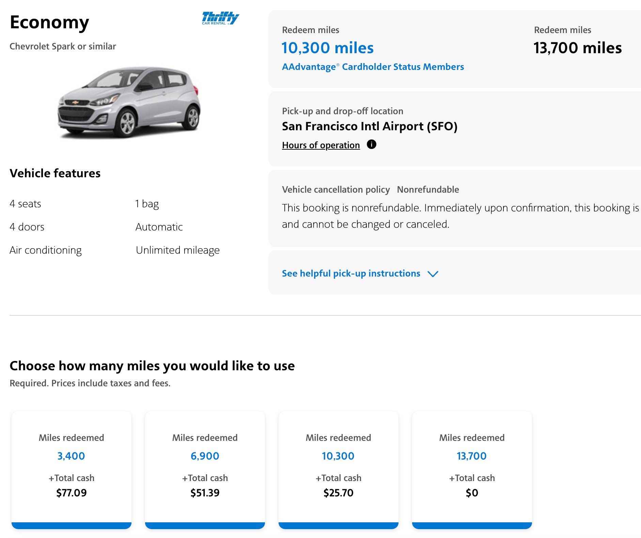Click the 13,700 miles Redeem miles amount

pyautogui.click(x=577, y=48)
